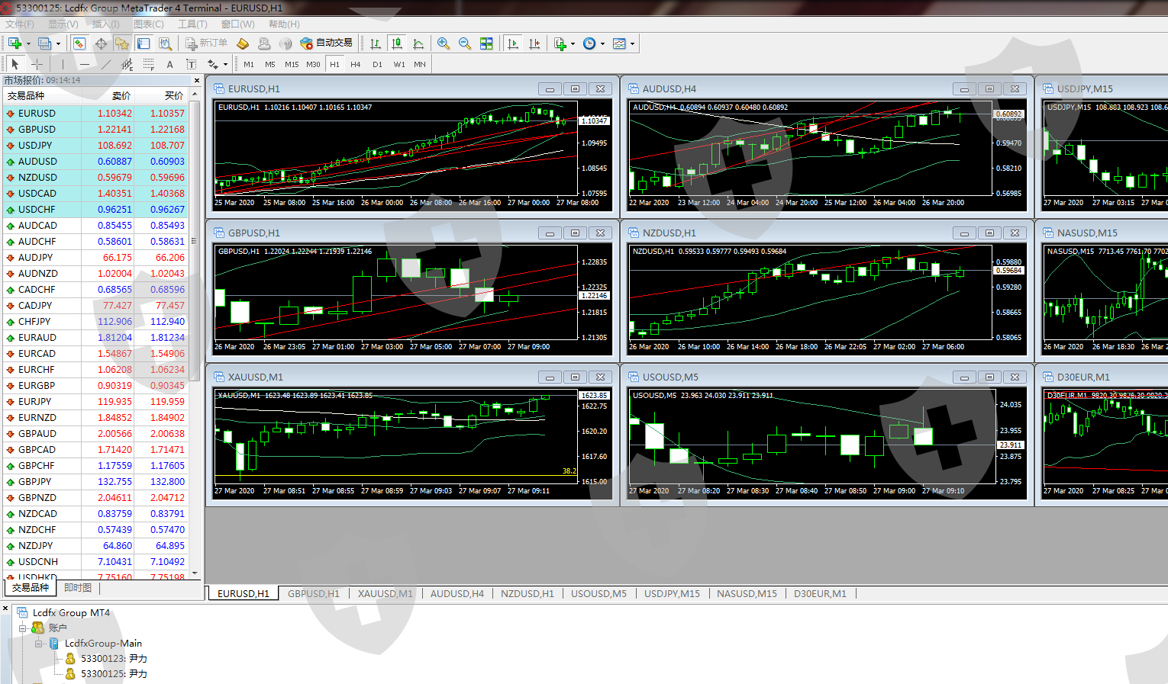Toggle chart auto scroll
The width and height of the screenshot is (1168, 684).
point(513,43)
